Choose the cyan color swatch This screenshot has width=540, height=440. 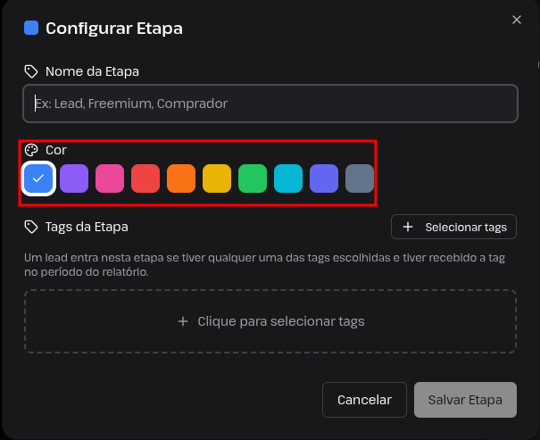pos(288,178)
